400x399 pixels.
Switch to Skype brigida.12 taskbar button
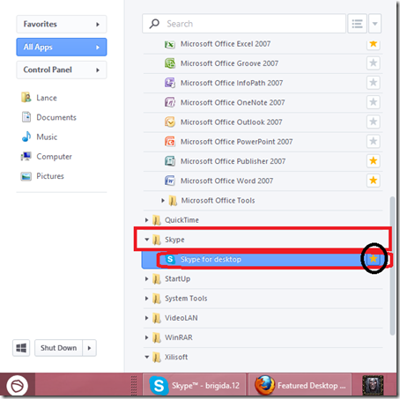point(195,385)
